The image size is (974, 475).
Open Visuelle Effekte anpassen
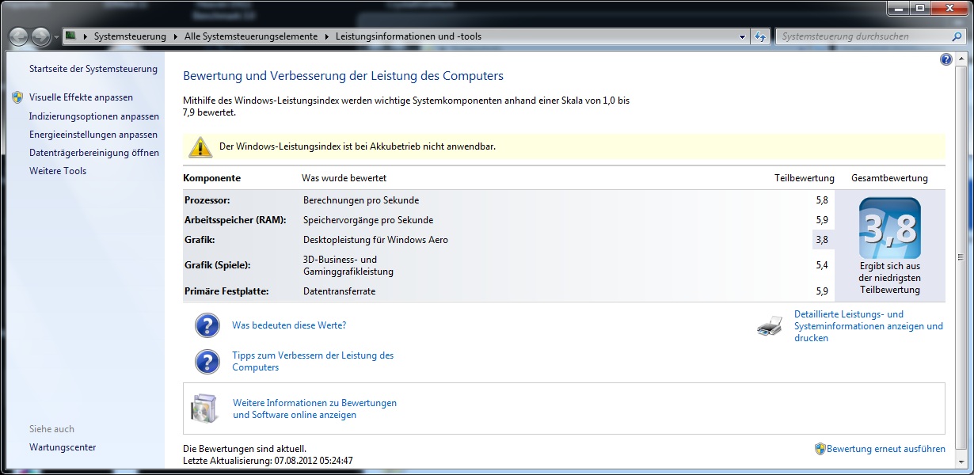(81, 97)
